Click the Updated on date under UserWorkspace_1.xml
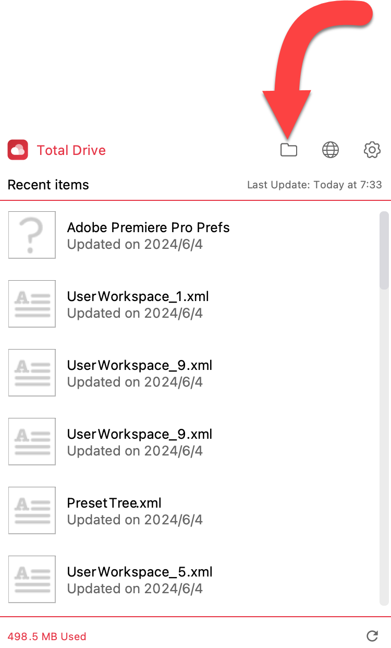The height and width of the screenshot is (648, 391). pyautogui.click(x=135, y=313)
